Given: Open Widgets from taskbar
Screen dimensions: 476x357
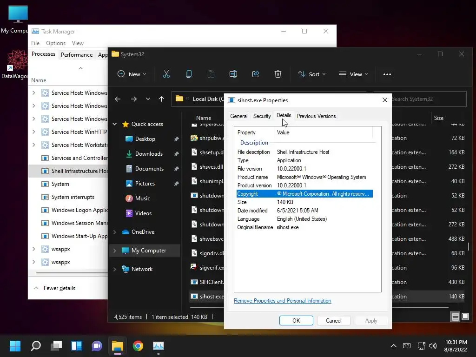Looking at the screenshot, I should point(77,346).
